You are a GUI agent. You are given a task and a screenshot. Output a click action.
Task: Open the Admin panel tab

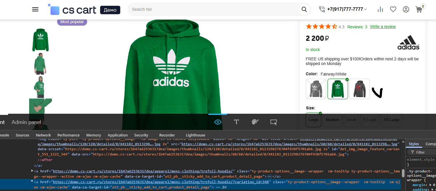(26, 122)
